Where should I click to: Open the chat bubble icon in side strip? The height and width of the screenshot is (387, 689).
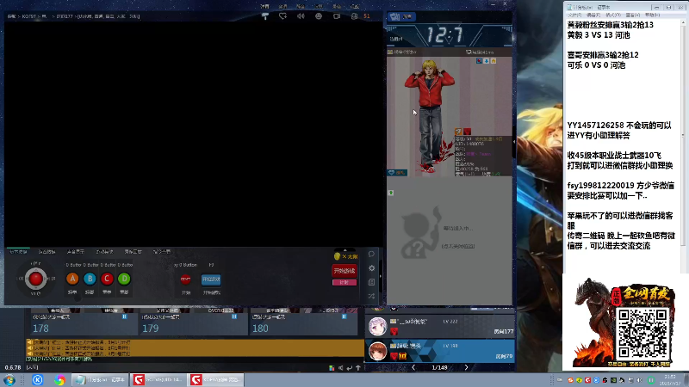pyautogui.click(x=371, y=254)
